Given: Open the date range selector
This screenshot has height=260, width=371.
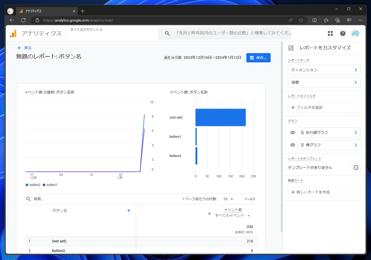Looking at the screenshot, I should [x=203, y=58].
